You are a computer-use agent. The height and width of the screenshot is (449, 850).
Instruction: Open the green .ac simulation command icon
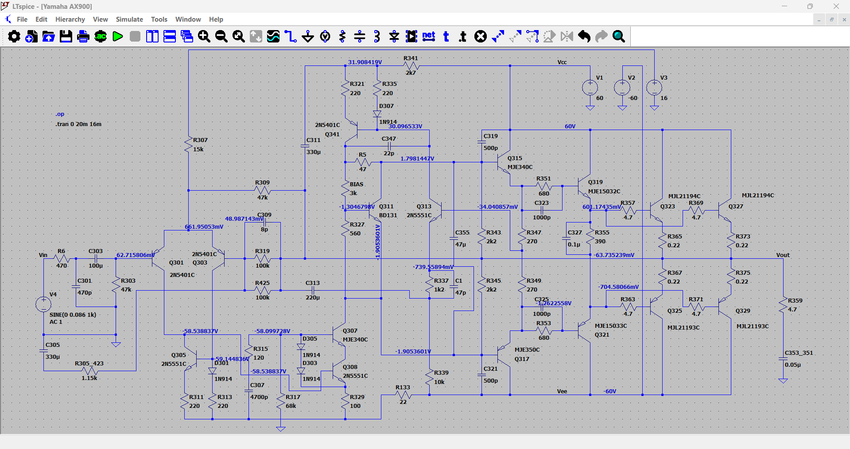[x=101, y=36]
